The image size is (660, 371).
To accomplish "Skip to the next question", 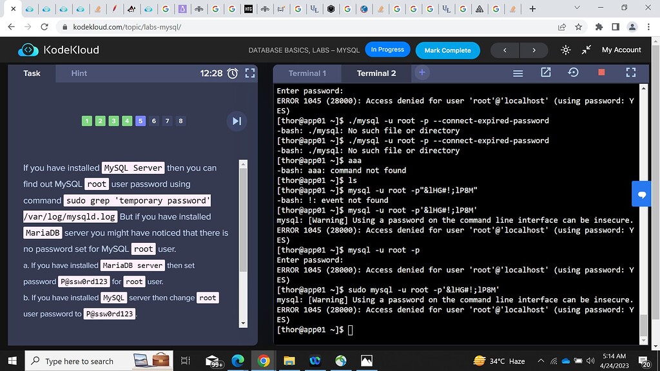I will 237,121.
